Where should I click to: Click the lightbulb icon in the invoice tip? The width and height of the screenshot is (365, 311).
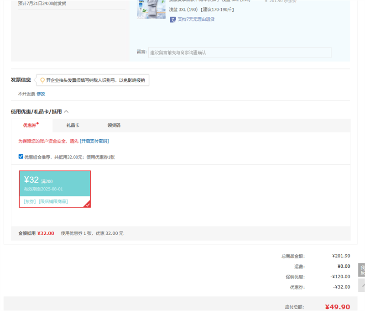pyautogui.click(x=42, y=80)
